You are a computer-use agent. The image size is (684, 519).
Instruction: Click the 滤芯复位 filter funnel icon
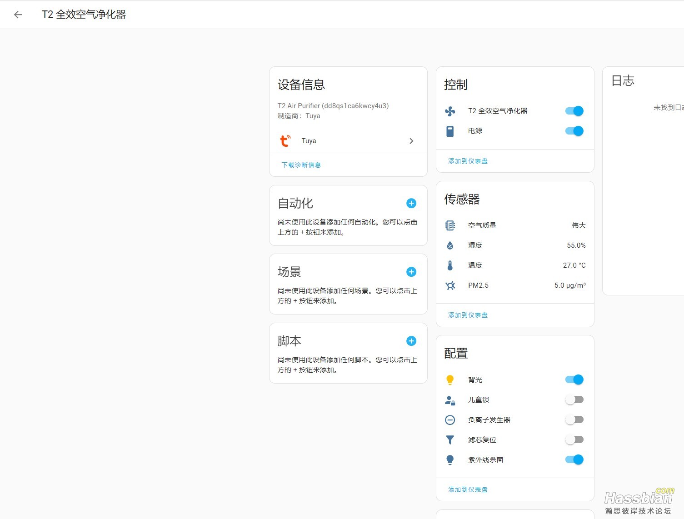(450, 440)
